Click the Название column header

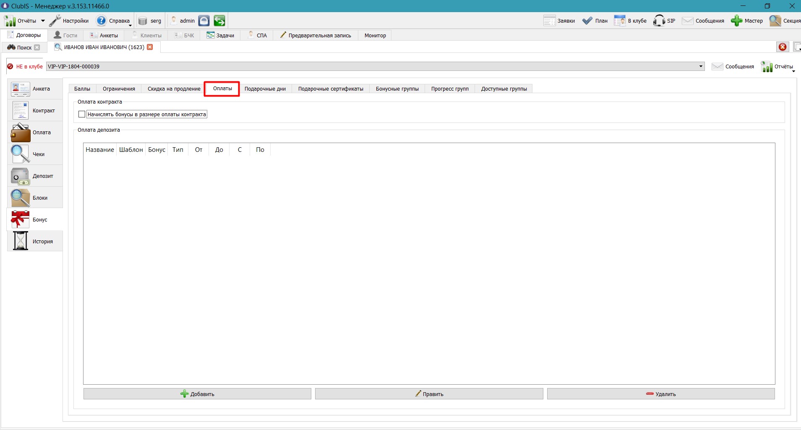100,150
